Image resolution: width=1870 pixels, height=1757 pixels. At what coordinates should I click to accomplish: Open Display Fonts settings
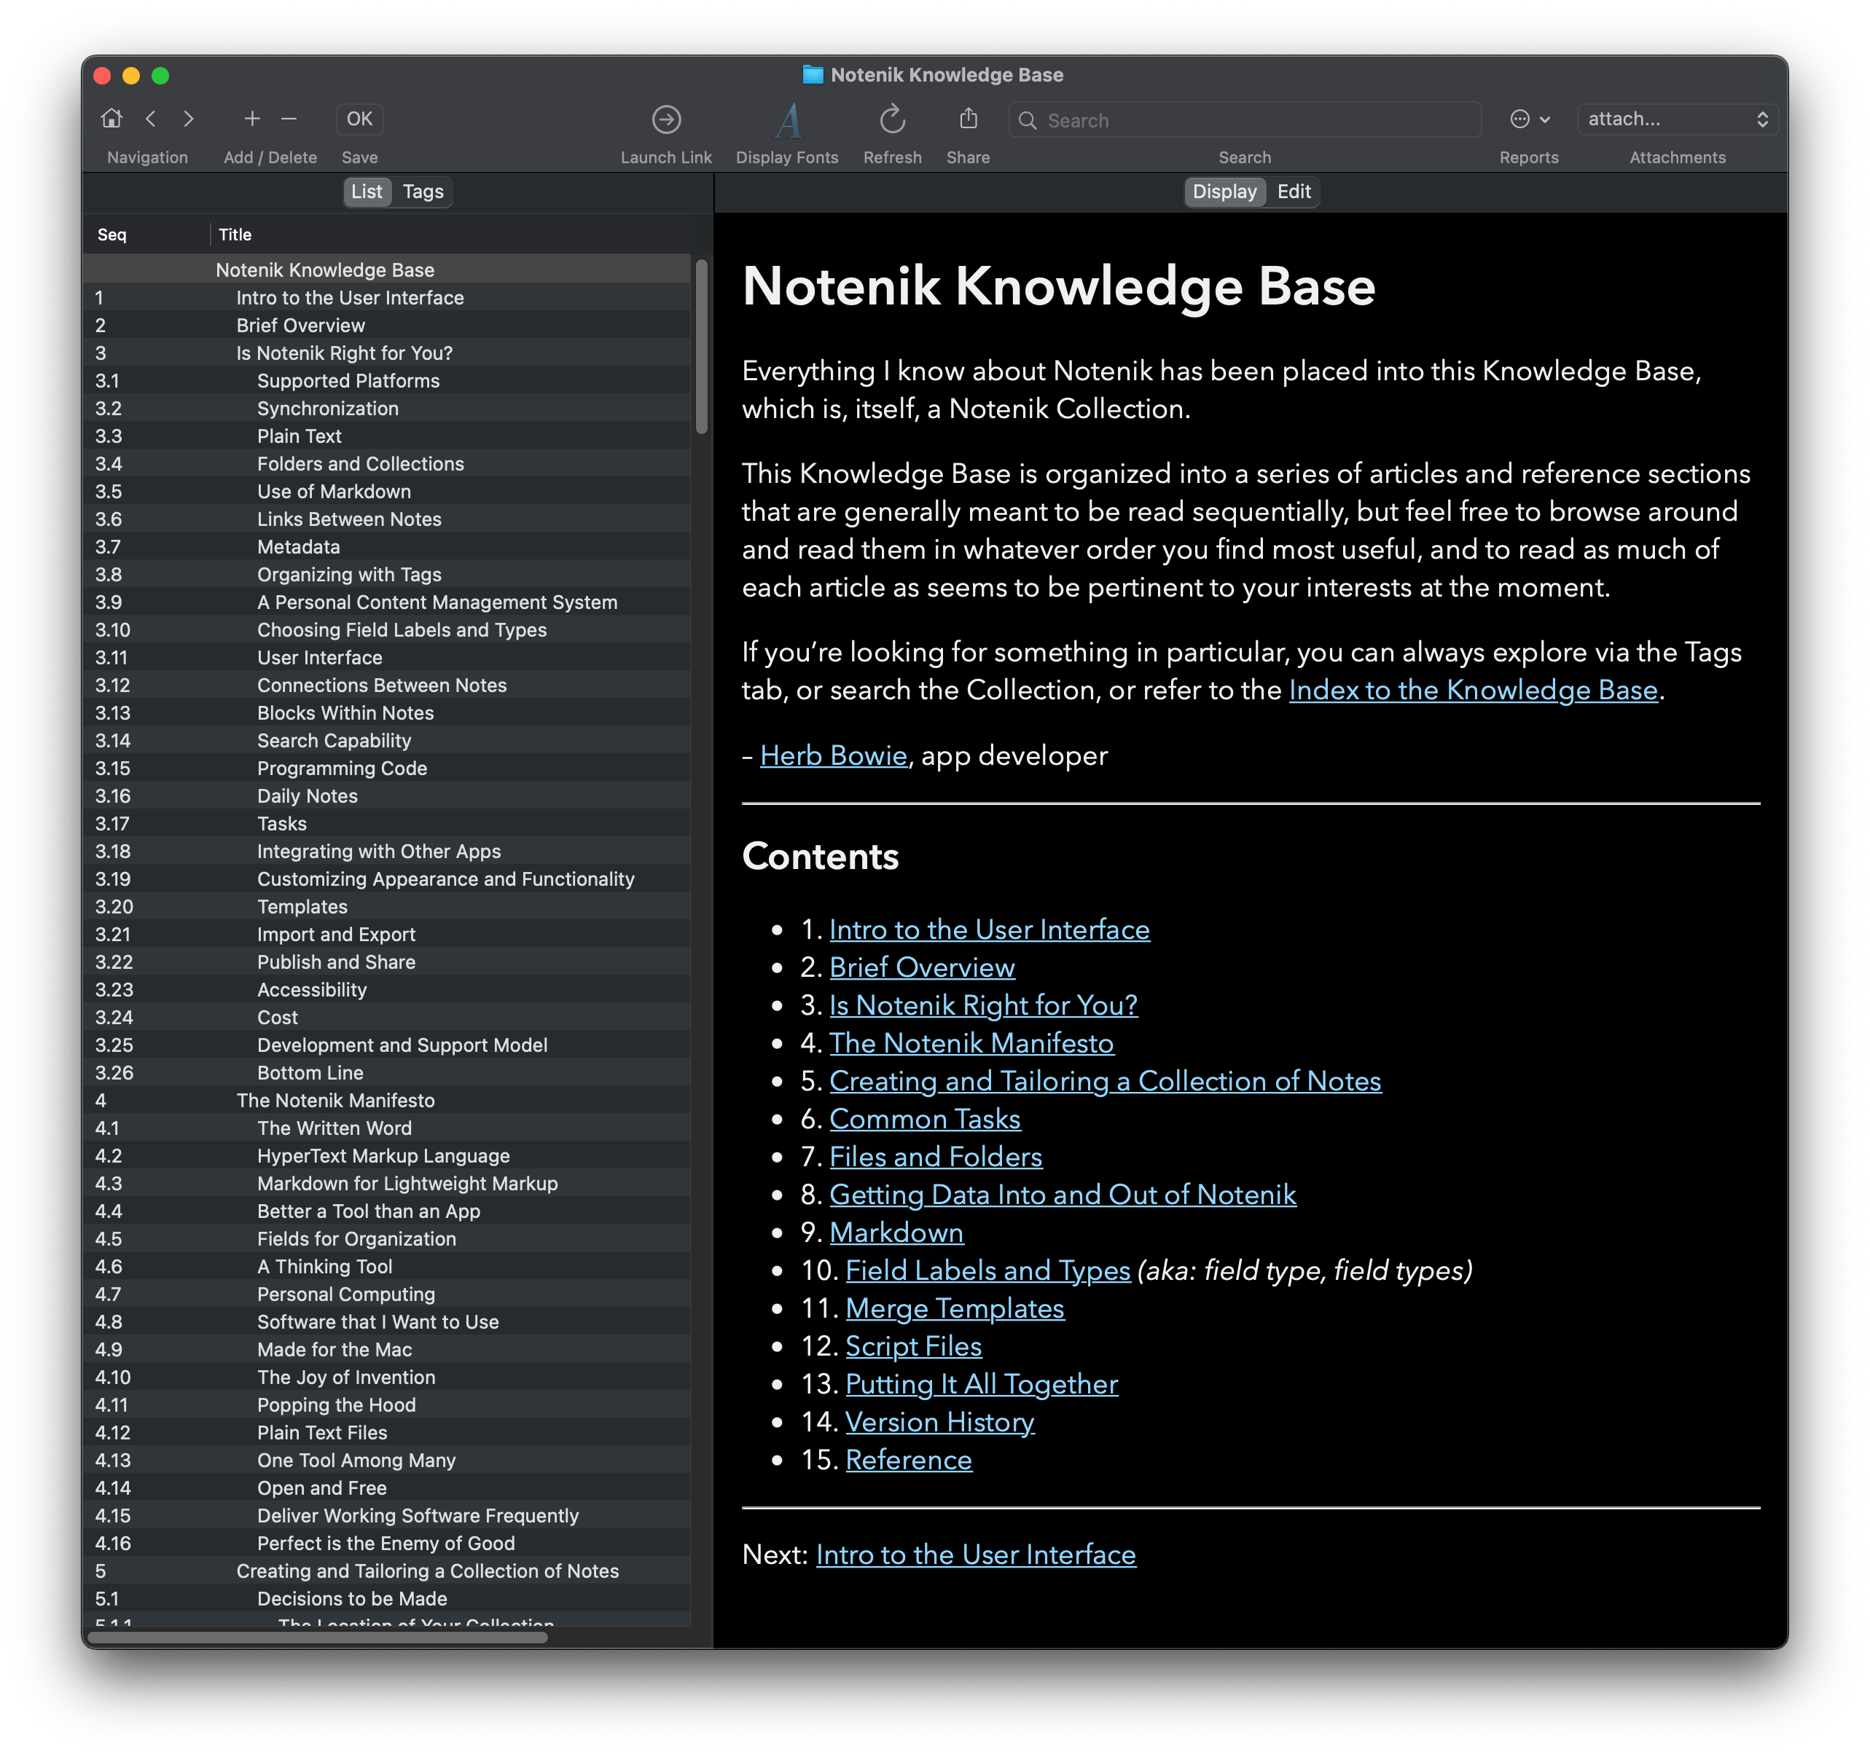(x=787, y=119)
